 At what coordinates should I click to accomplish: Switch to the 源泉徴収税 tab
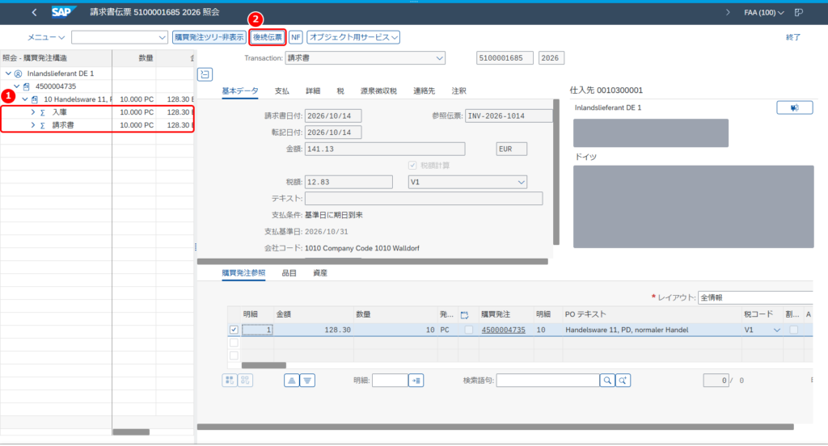(x=378, y=90)
